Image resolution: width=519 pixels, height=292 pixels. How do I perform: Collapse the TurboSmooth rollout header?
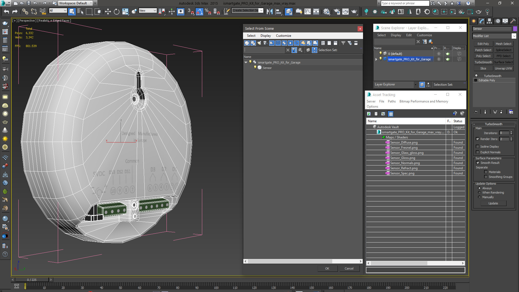[x=494, y=124]
